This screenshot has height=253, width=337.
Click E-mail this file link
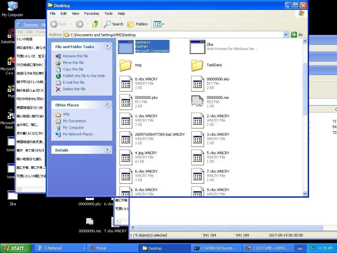(73, 82)
